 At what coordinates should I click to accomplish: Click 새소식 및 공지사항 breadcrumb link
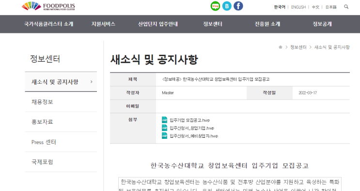[x=332, y=47]
